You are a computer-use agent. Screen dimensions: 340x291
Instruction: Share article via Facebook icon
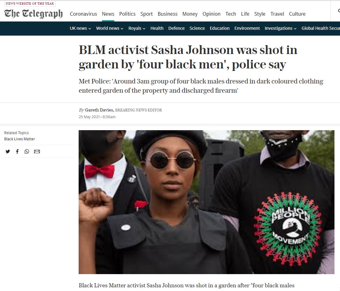[17, 151]
